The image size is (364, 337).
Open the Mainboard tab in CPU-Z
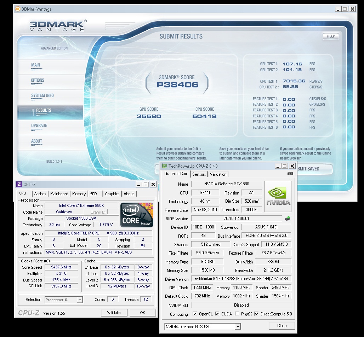coord(59,194)
